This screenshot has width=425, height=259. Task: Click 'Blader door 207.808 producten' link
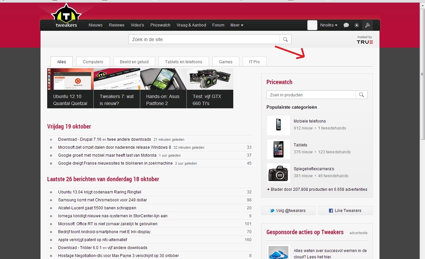click(317, 189)
